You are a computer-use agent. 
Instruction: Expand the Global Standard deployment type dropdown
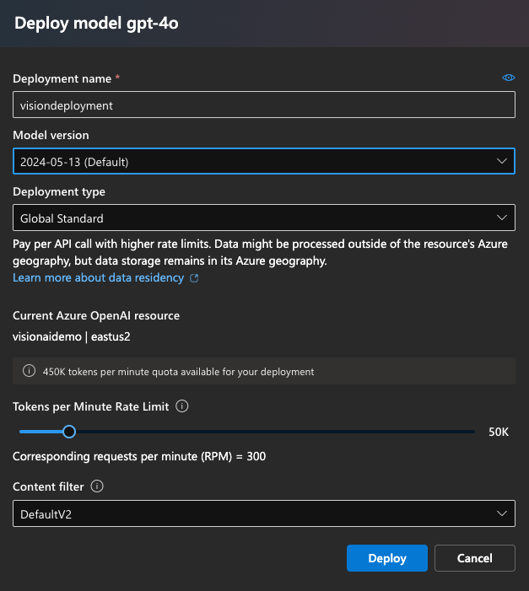(x=253, y=218)
